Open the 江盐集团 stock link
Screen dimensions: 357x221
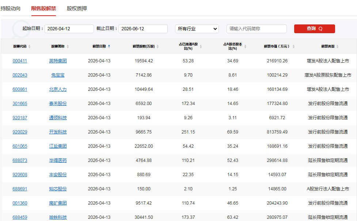58,146
